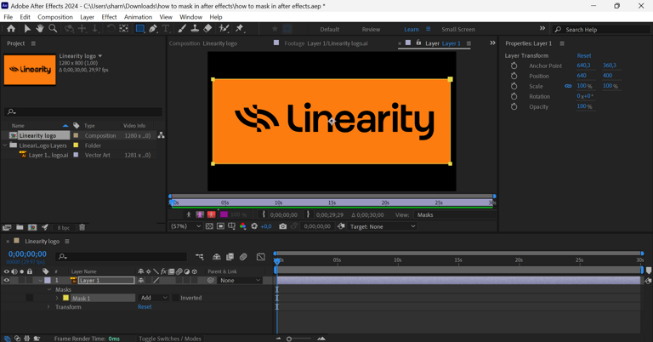Image resolution: width=653 pixels, height=342 pixels.
Task: Click the reset exposure aperture icon
Action: coord(254,226)
